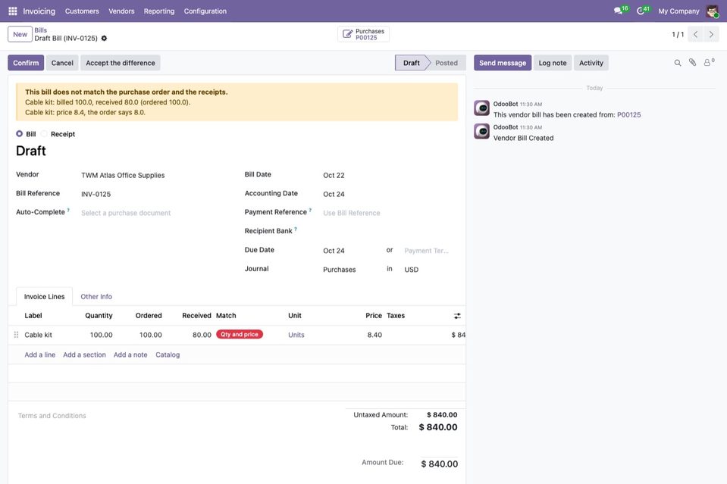Search messages with the magnifier icon

tap(678, 63)
